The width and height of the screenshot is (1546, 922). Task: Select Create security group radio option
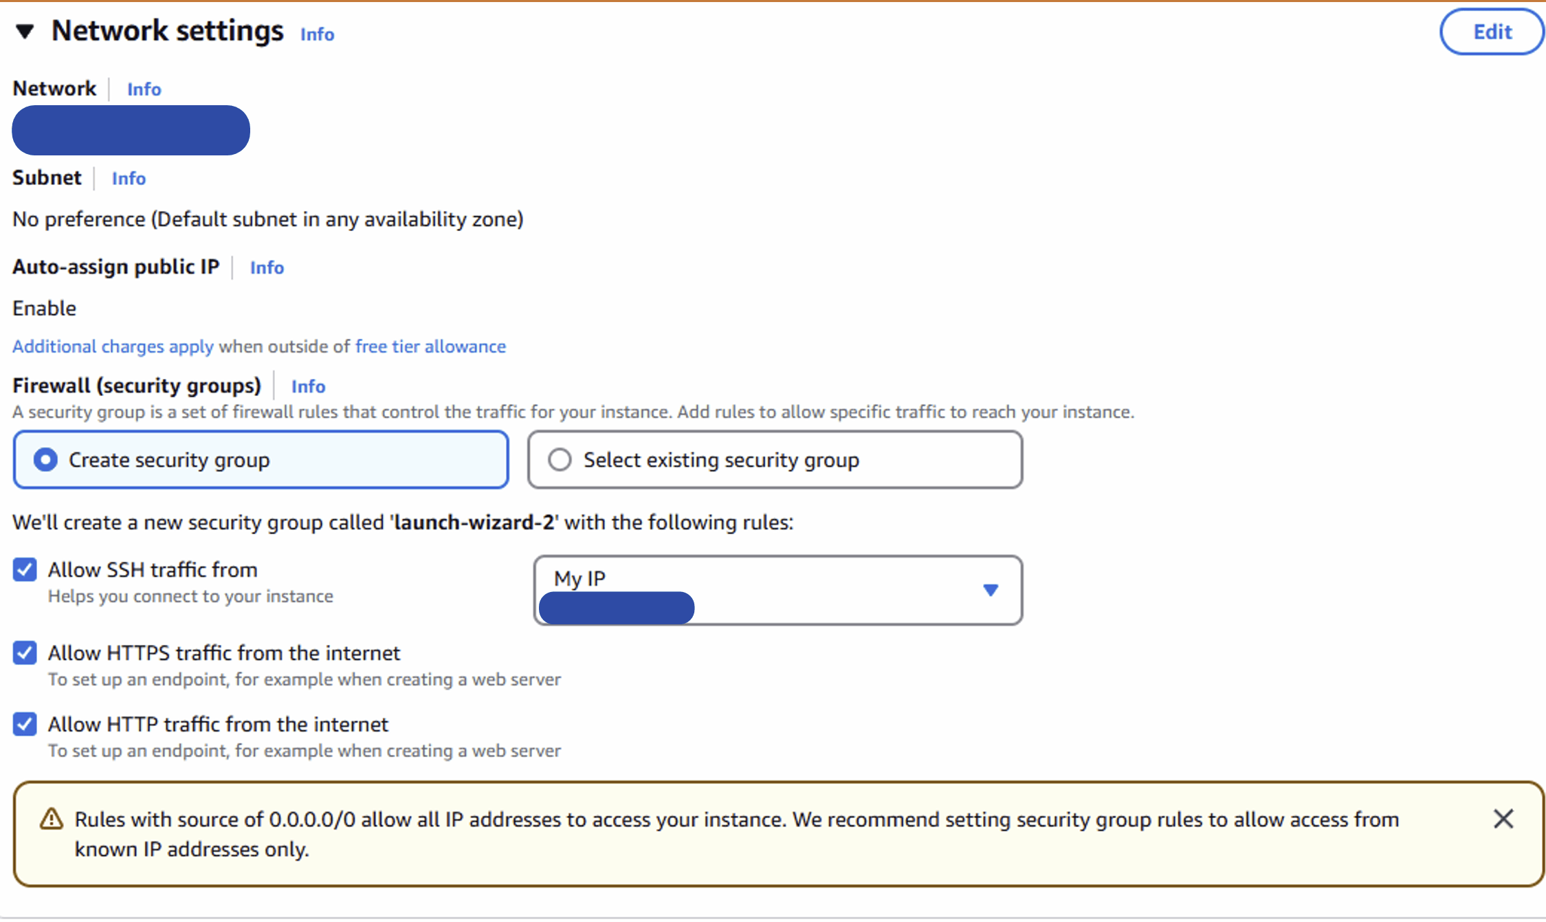click(x=261, y=460)
